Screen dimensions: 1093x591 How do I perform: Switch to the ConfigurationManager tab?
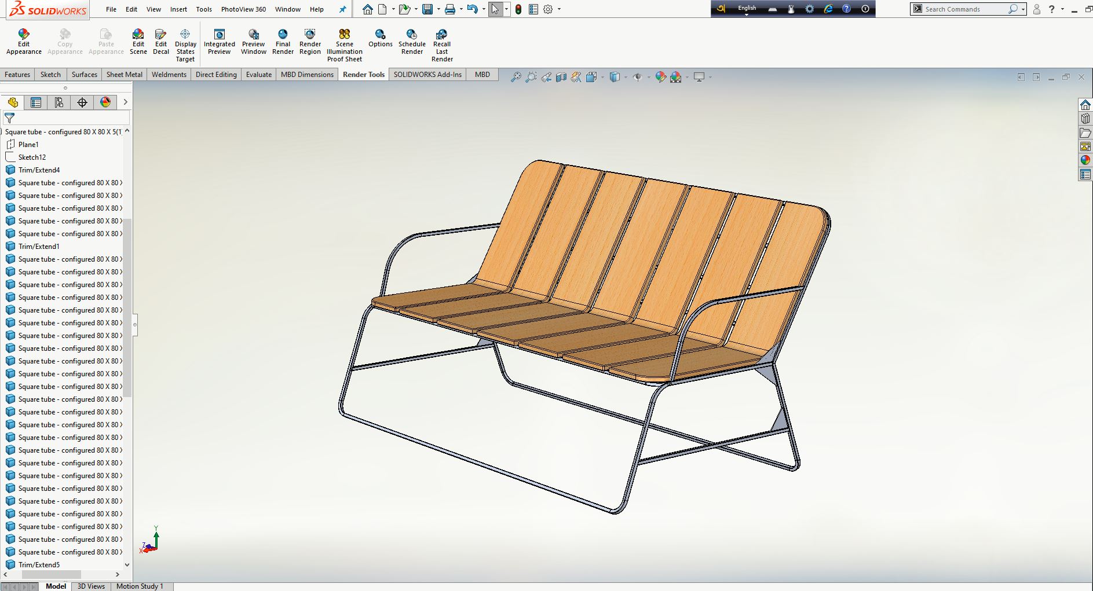59,102
